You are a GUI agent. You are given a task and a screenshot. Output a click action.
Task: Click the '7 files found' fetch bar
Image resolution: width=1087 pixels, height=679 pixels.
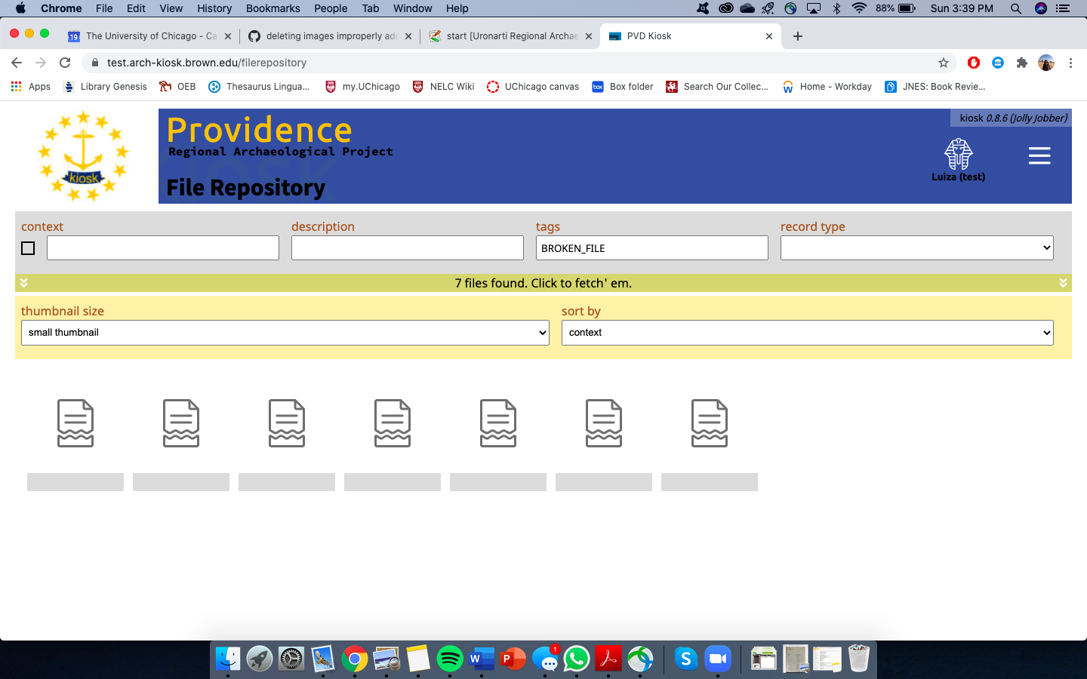543,282
